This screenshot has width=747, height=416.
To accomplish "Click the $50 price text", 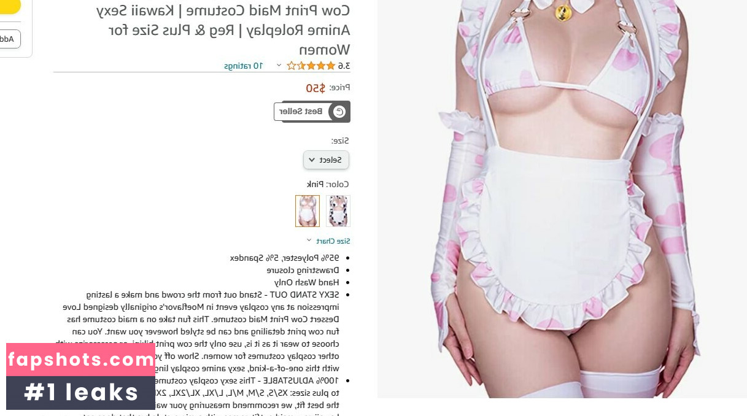I will pyautogui.click(x=315, y=88).
